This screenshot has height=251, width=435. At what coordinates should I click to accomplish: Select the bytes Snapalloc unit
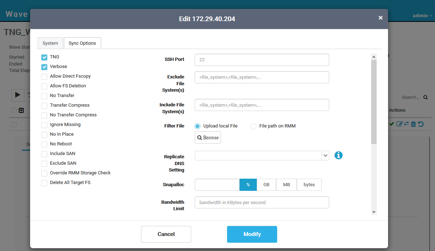309,185
